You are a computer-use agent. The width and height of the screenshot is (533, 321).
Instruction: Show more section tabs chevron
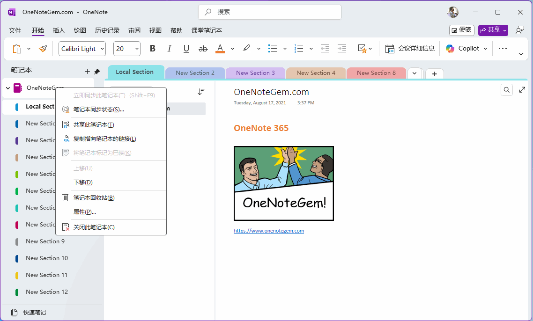click(415, 73)
